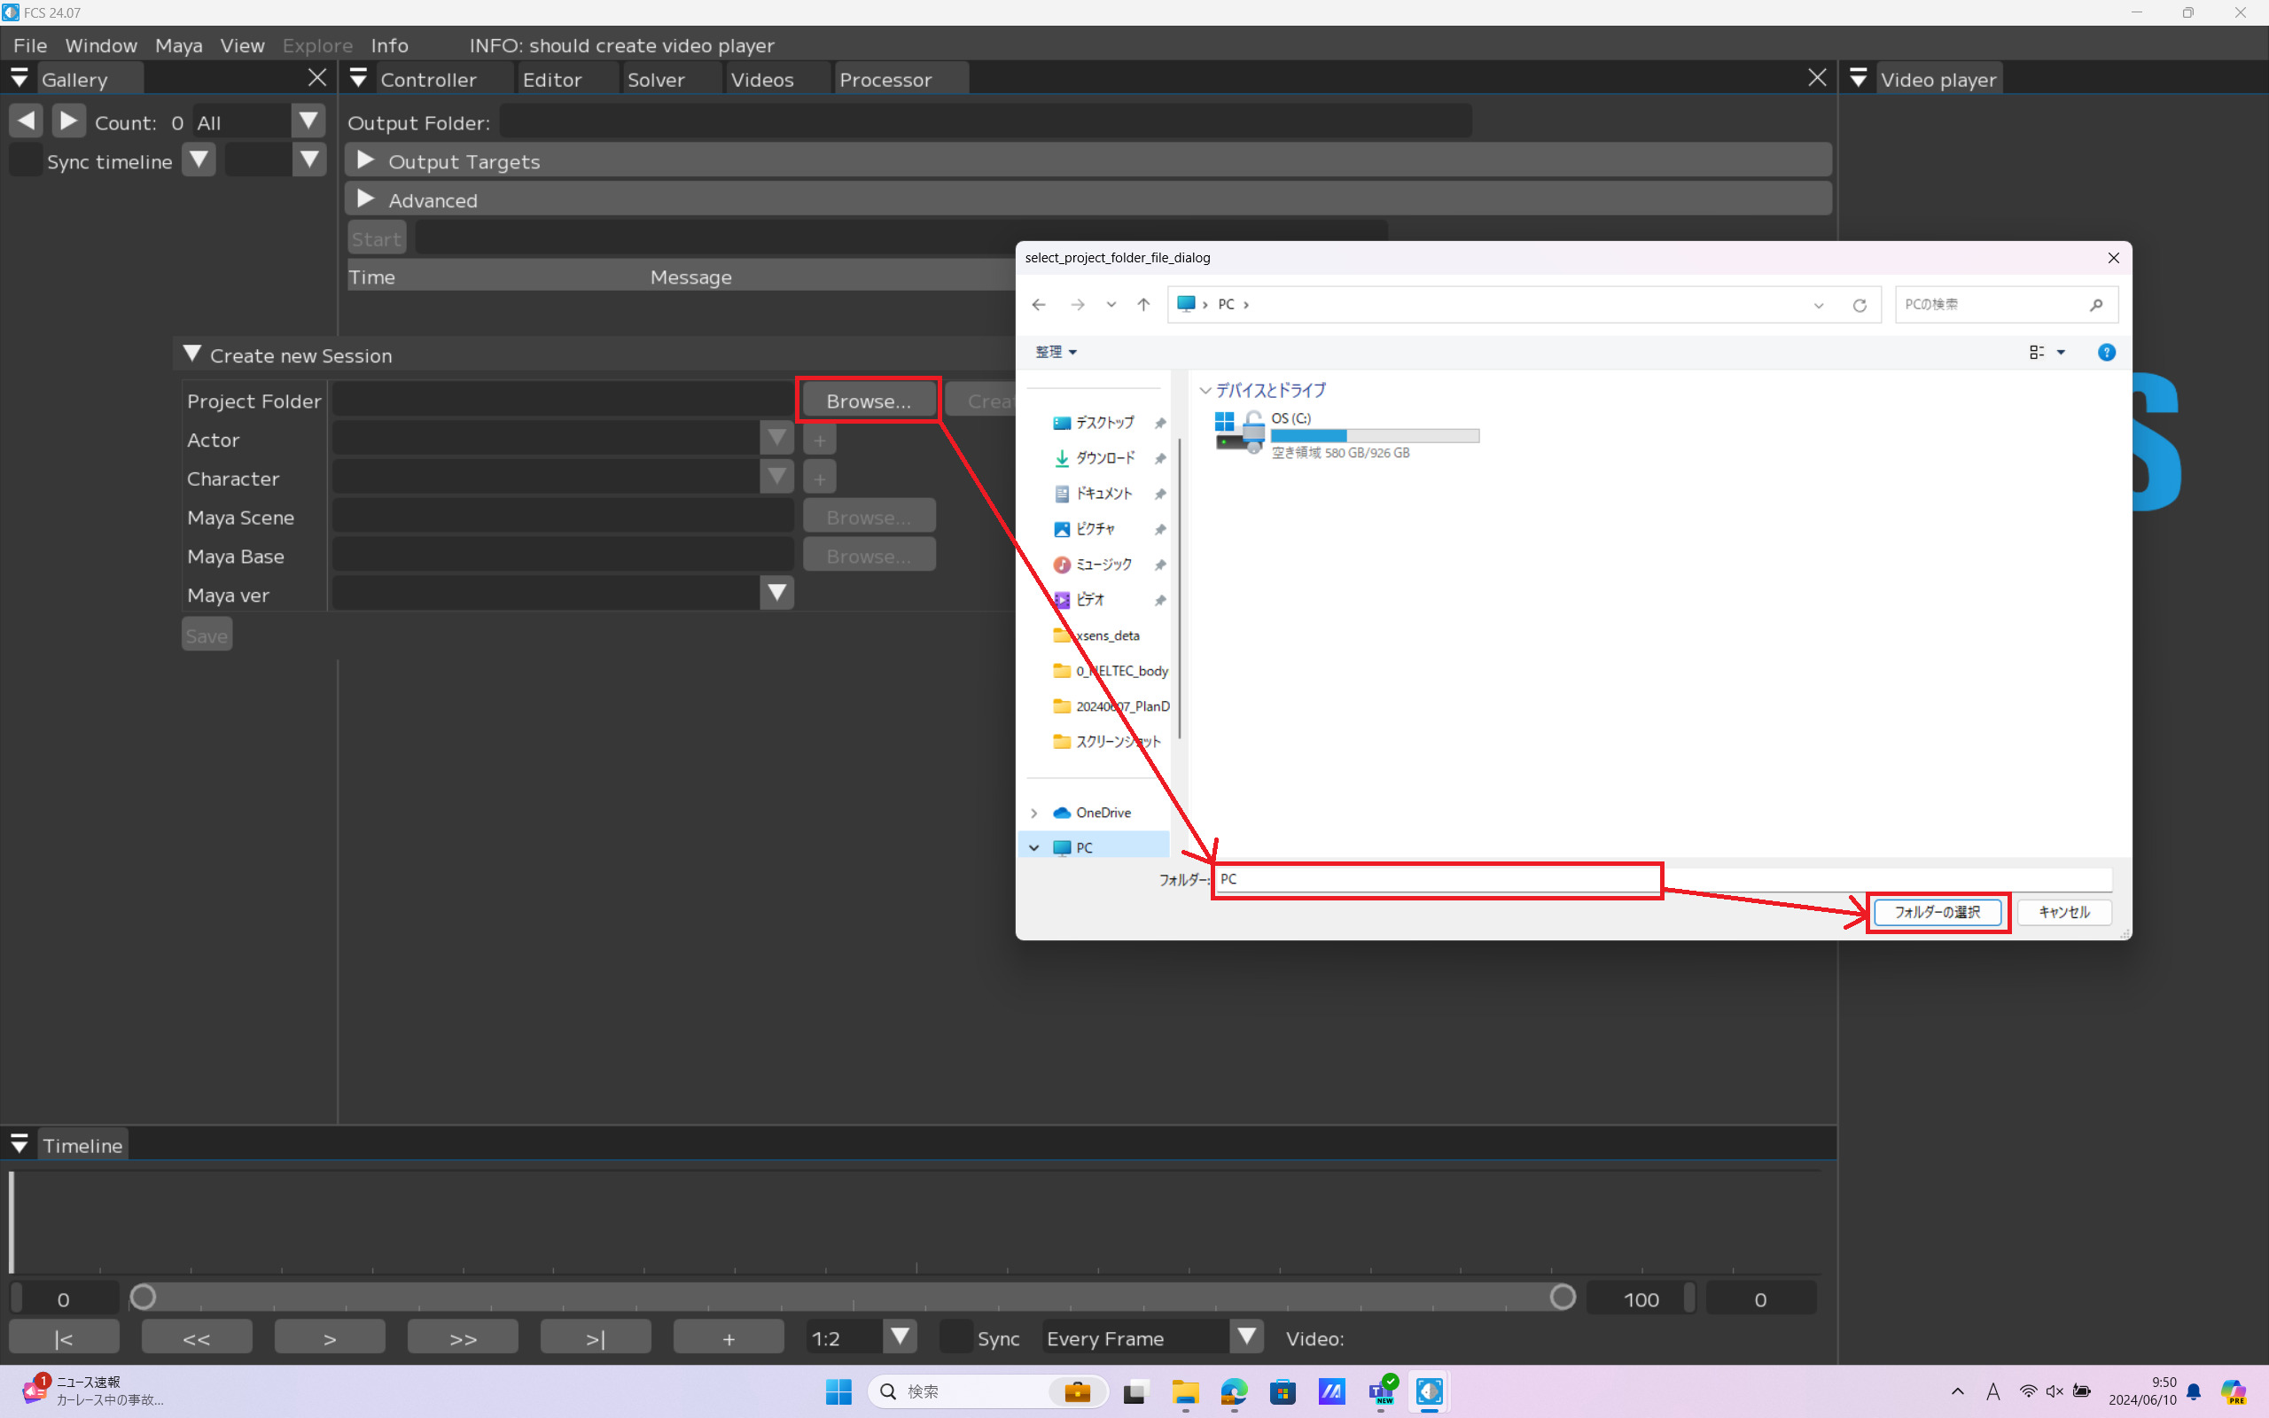Click the Gallery next arrow icon

click(x=67, y=121)
